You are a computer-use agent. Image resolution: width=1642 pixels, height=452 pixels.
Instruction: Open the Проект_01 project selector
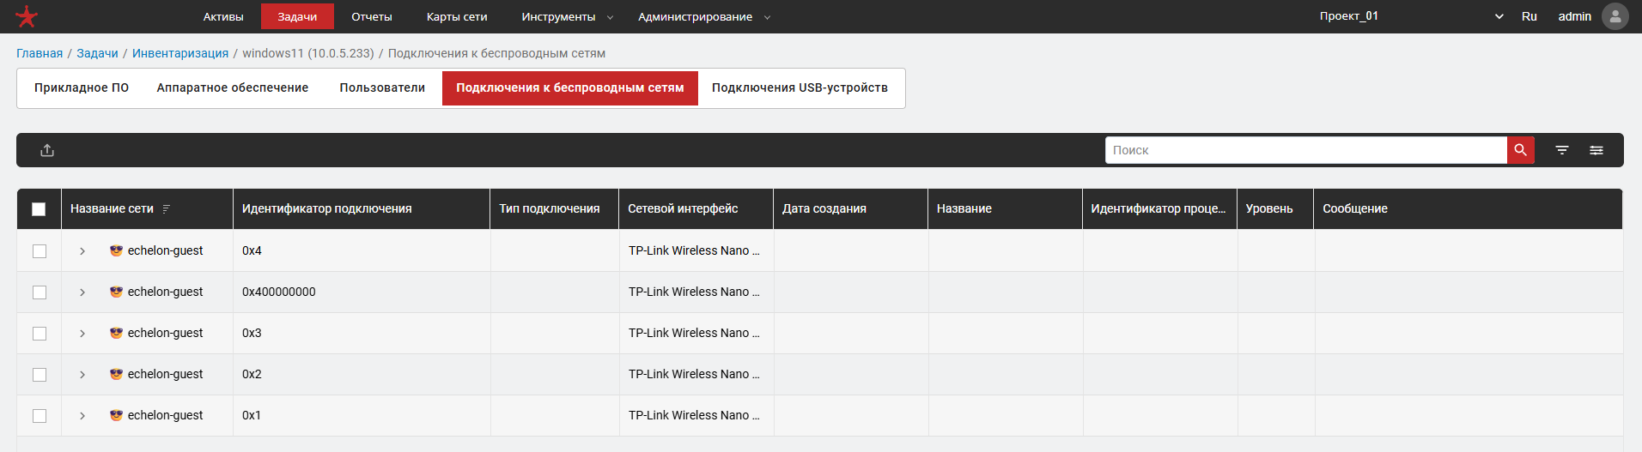[1411, 16]
